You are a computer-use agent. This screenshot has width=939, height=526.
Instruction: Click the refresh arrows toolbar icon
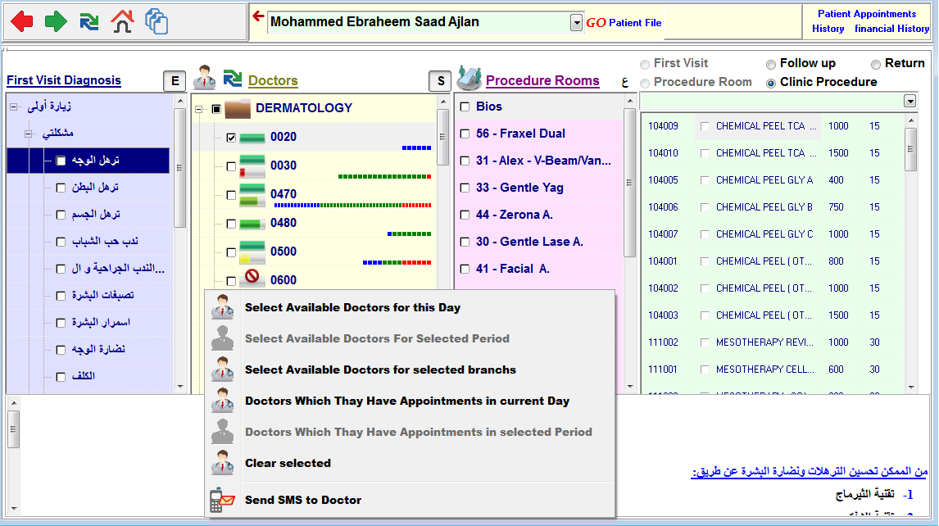89,21
